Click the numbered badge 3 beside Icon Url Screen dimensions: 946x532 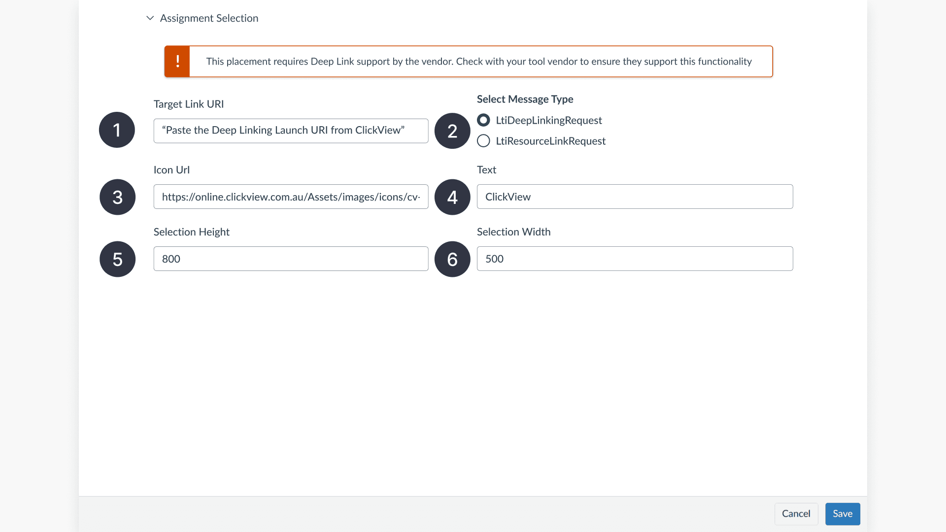[x=117, y=197]
